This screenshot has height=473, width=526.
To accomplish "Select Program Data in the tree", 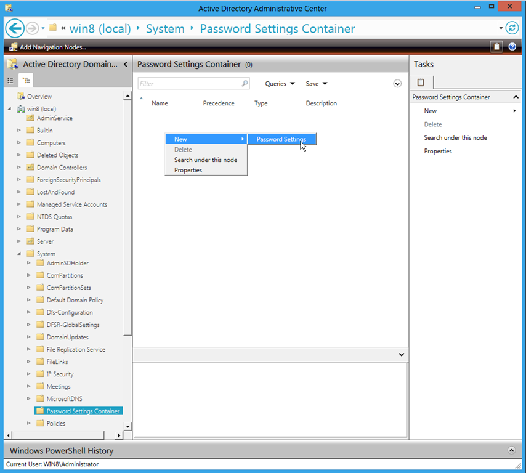I will click(x=55, y=229).
